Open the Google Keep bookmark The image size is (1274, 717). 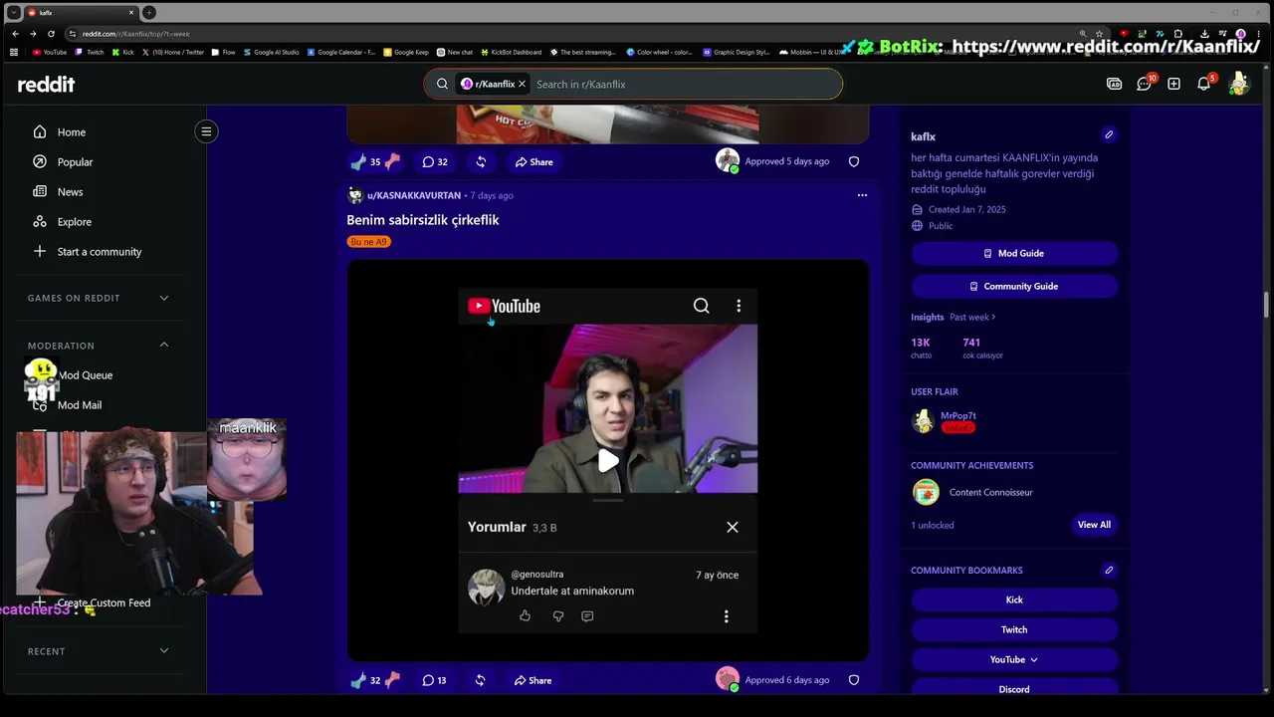point(406,53)
